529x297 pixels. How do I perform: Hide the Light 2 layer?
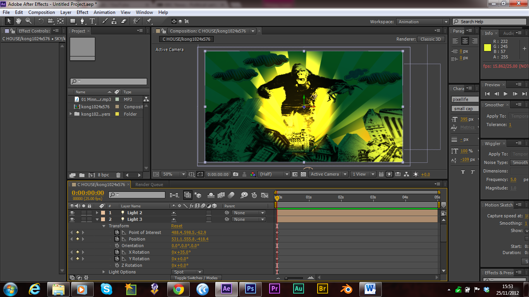click(71, 212)
